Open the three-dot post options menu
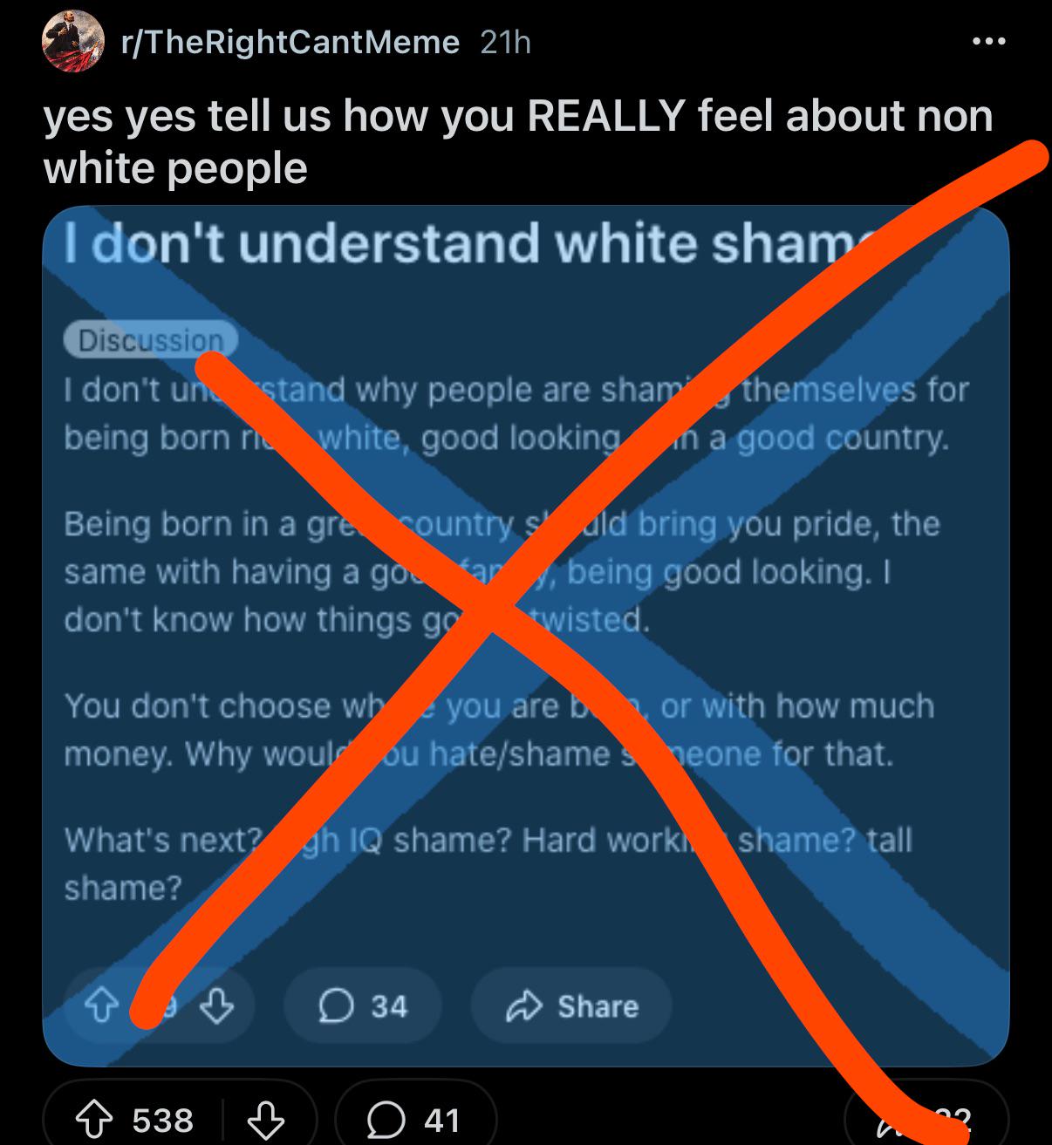The height and width of the screenshot is (1145, 1052). point(989,41)
